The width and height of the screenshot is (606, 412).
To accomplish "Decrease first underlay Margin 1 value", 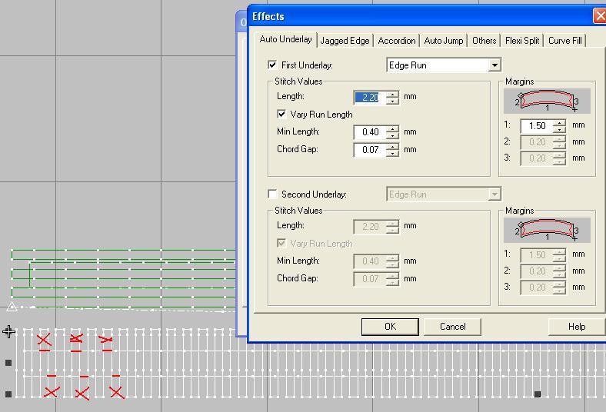I will coord(559,129).
